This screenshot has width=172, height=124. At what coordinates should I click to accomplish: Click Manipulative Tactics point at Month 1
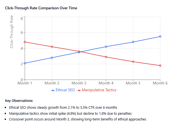click(x=25, y=42)
